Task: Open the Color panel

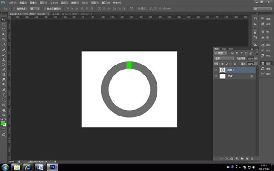Action: tap(266, 45)
